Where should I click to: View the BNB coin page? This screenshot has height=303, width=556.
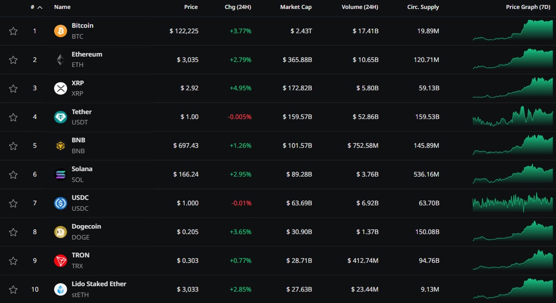78,140
